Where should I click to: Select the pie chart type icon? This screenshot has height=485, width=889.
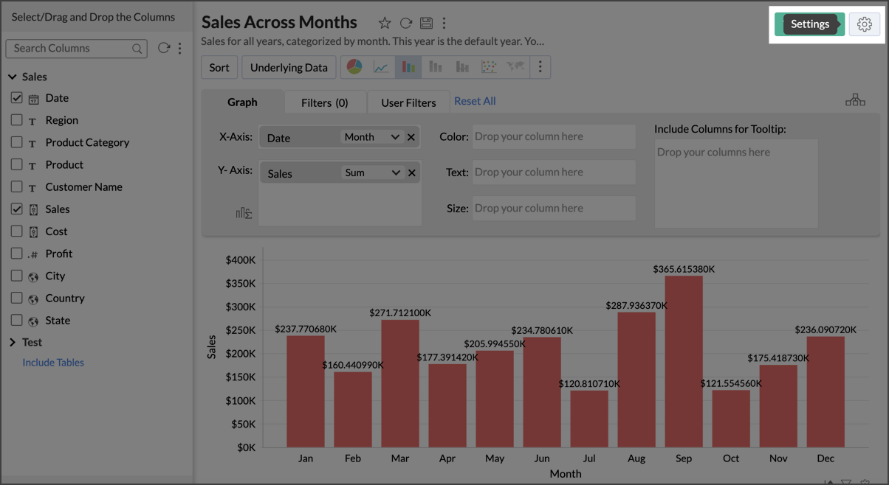click(x=354, y=67)
